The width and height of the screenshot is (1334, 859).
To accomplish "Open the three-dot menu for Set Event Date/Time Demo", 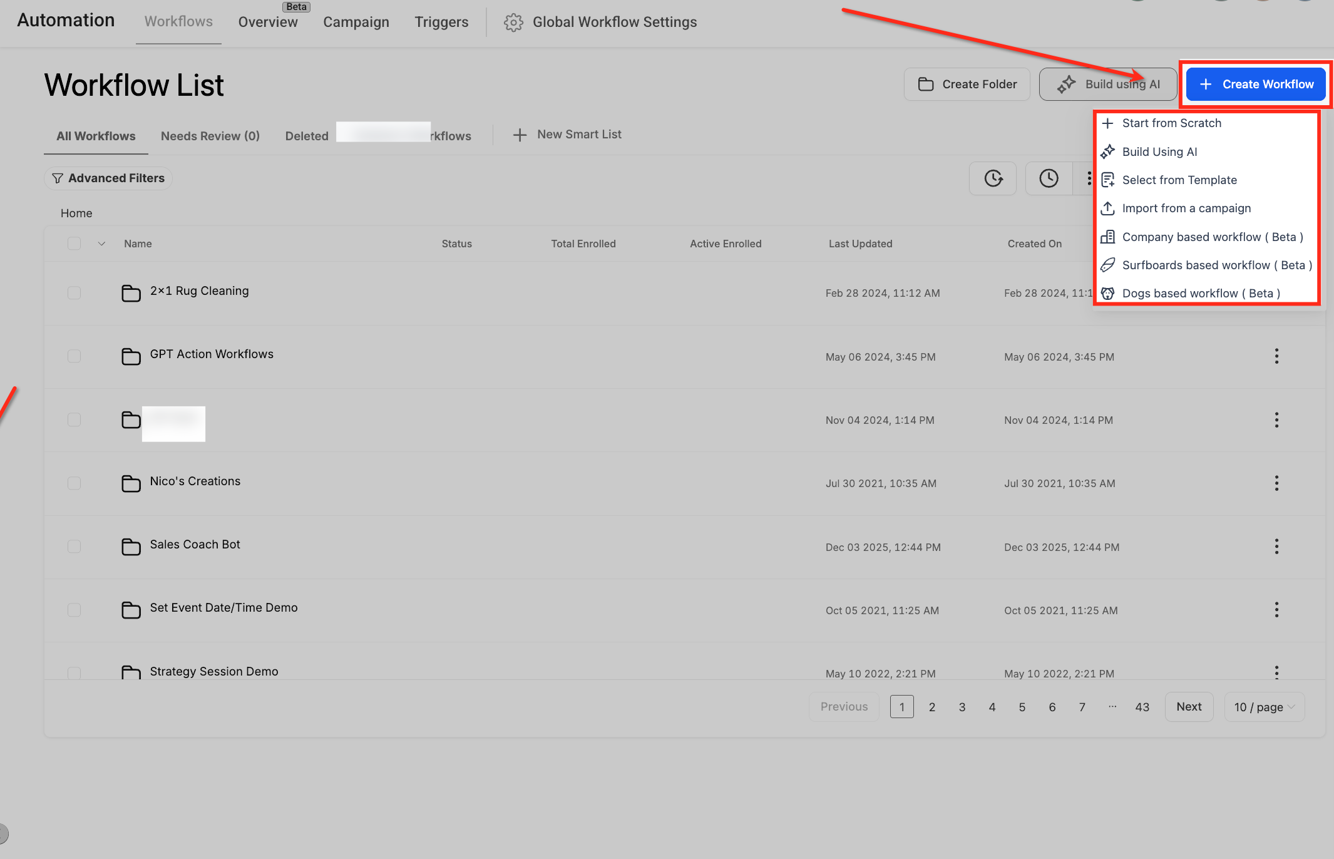I will pos(1276,610).
